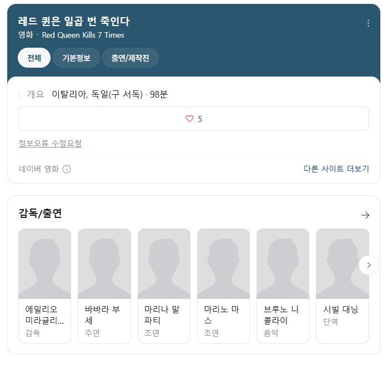Click the heart like icon

point(189,119)
